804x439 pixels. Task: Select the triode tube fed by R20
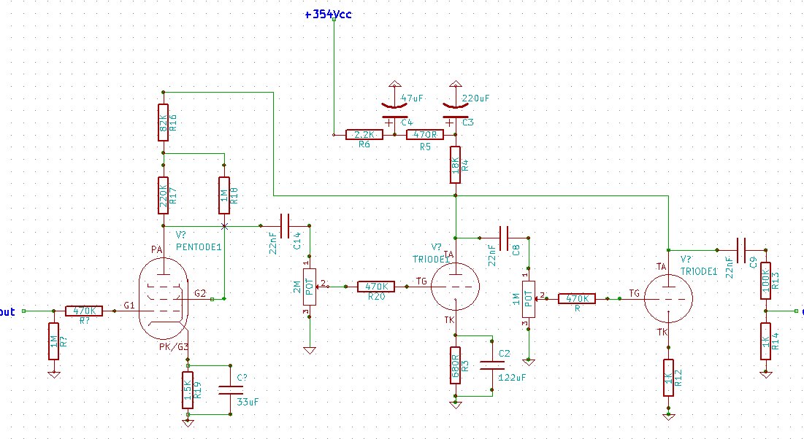[x=456, y=287]
